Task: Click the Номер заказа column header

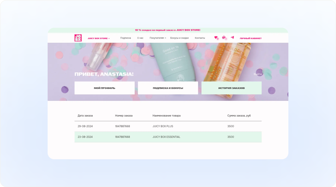Action: [x=124, y=116]
